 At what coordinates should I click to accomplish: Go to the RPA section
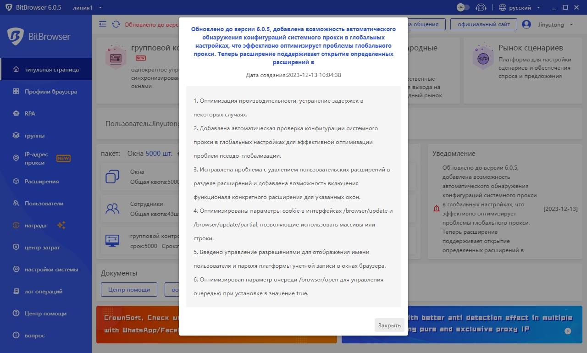(46, 114)
